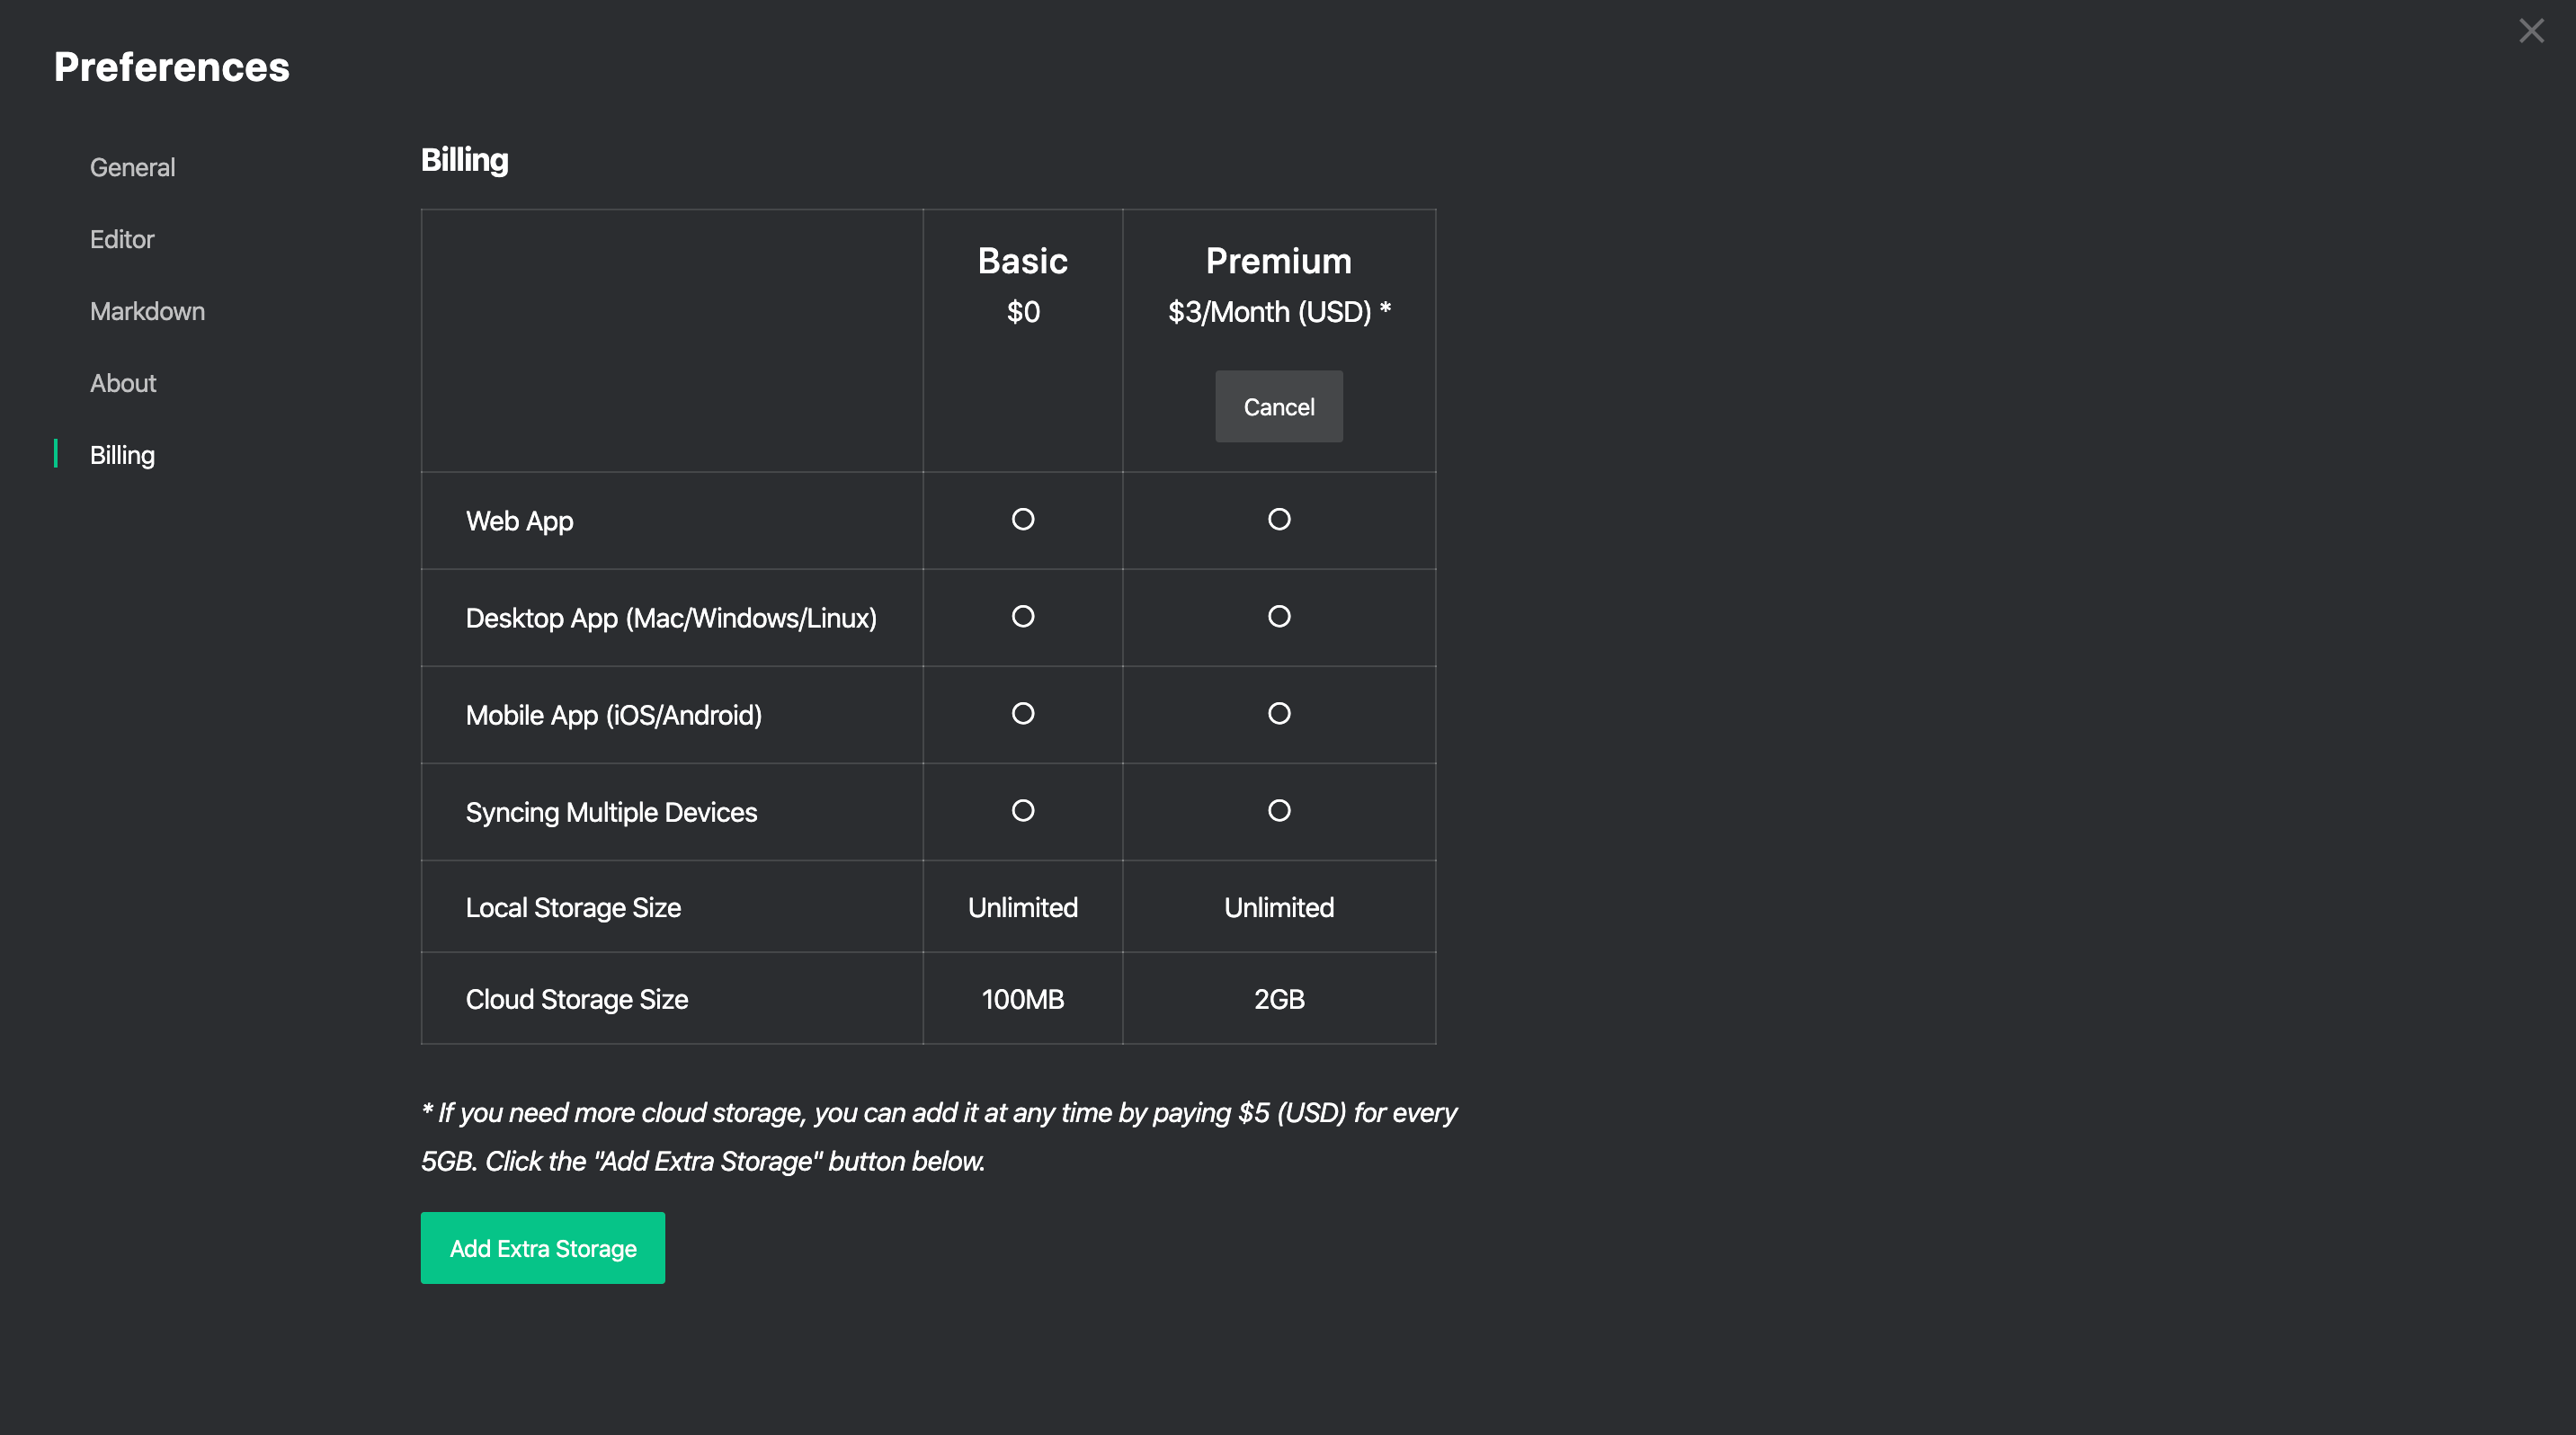The width and height of the screenshot is (2576, 1435).
Task: Select the Billing sidebar item
Action: pos(122,455)
